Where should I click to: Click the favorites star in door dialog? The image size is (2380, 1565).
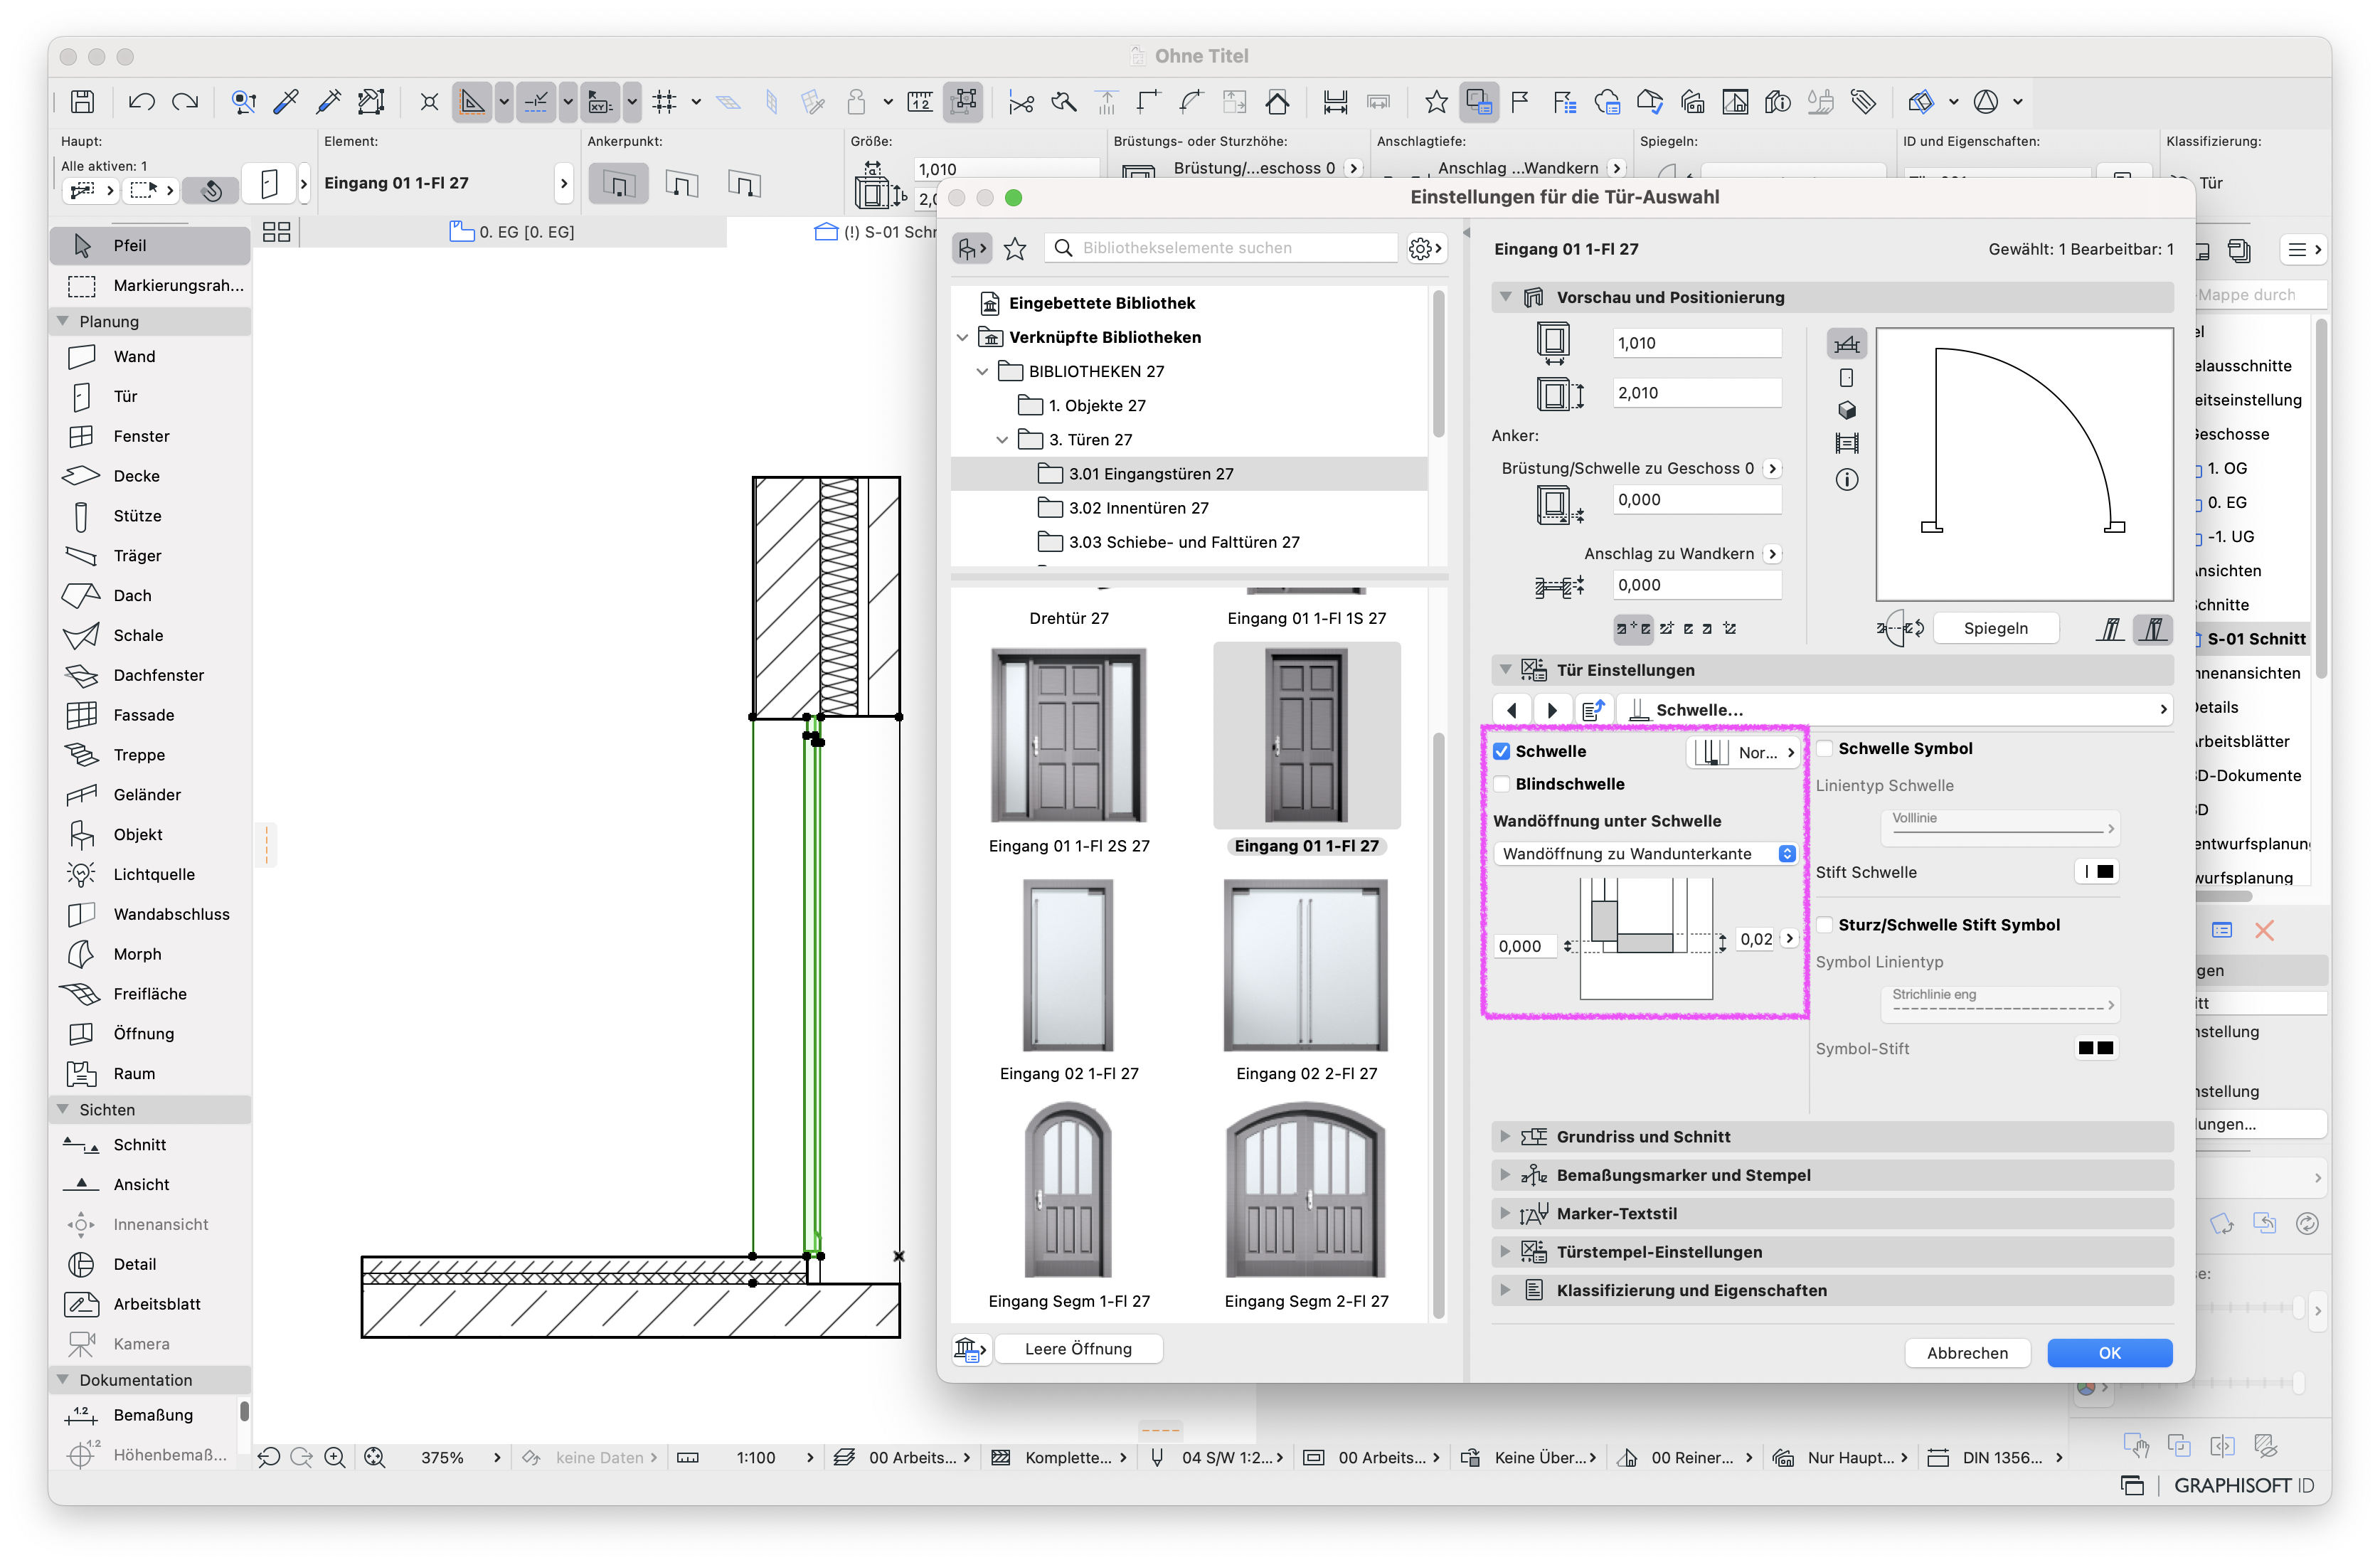tap(1015, 248)
